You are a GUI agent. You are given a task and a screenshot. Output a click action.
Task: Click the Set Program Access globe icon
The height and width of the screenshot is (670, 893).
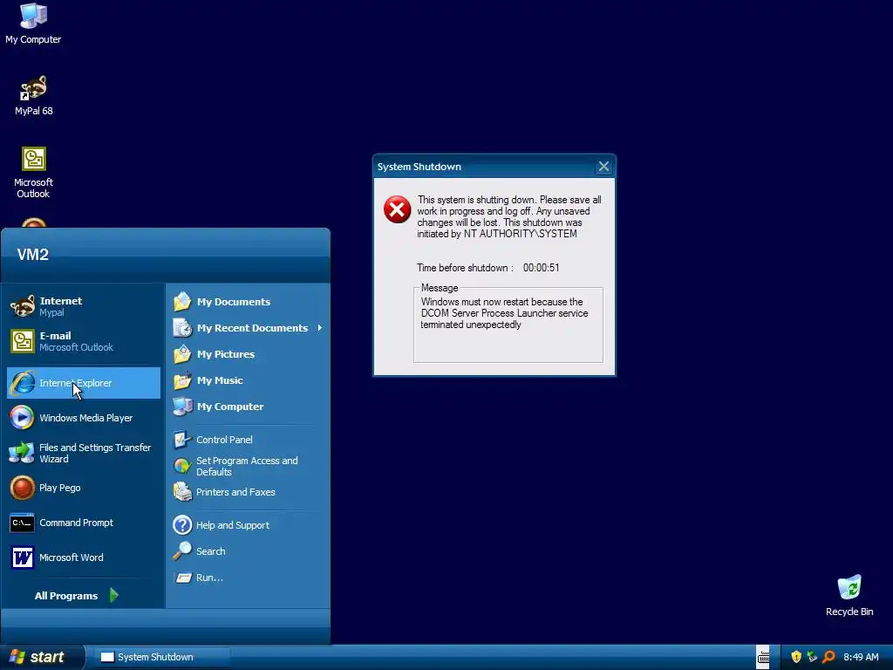coord(182,466)
